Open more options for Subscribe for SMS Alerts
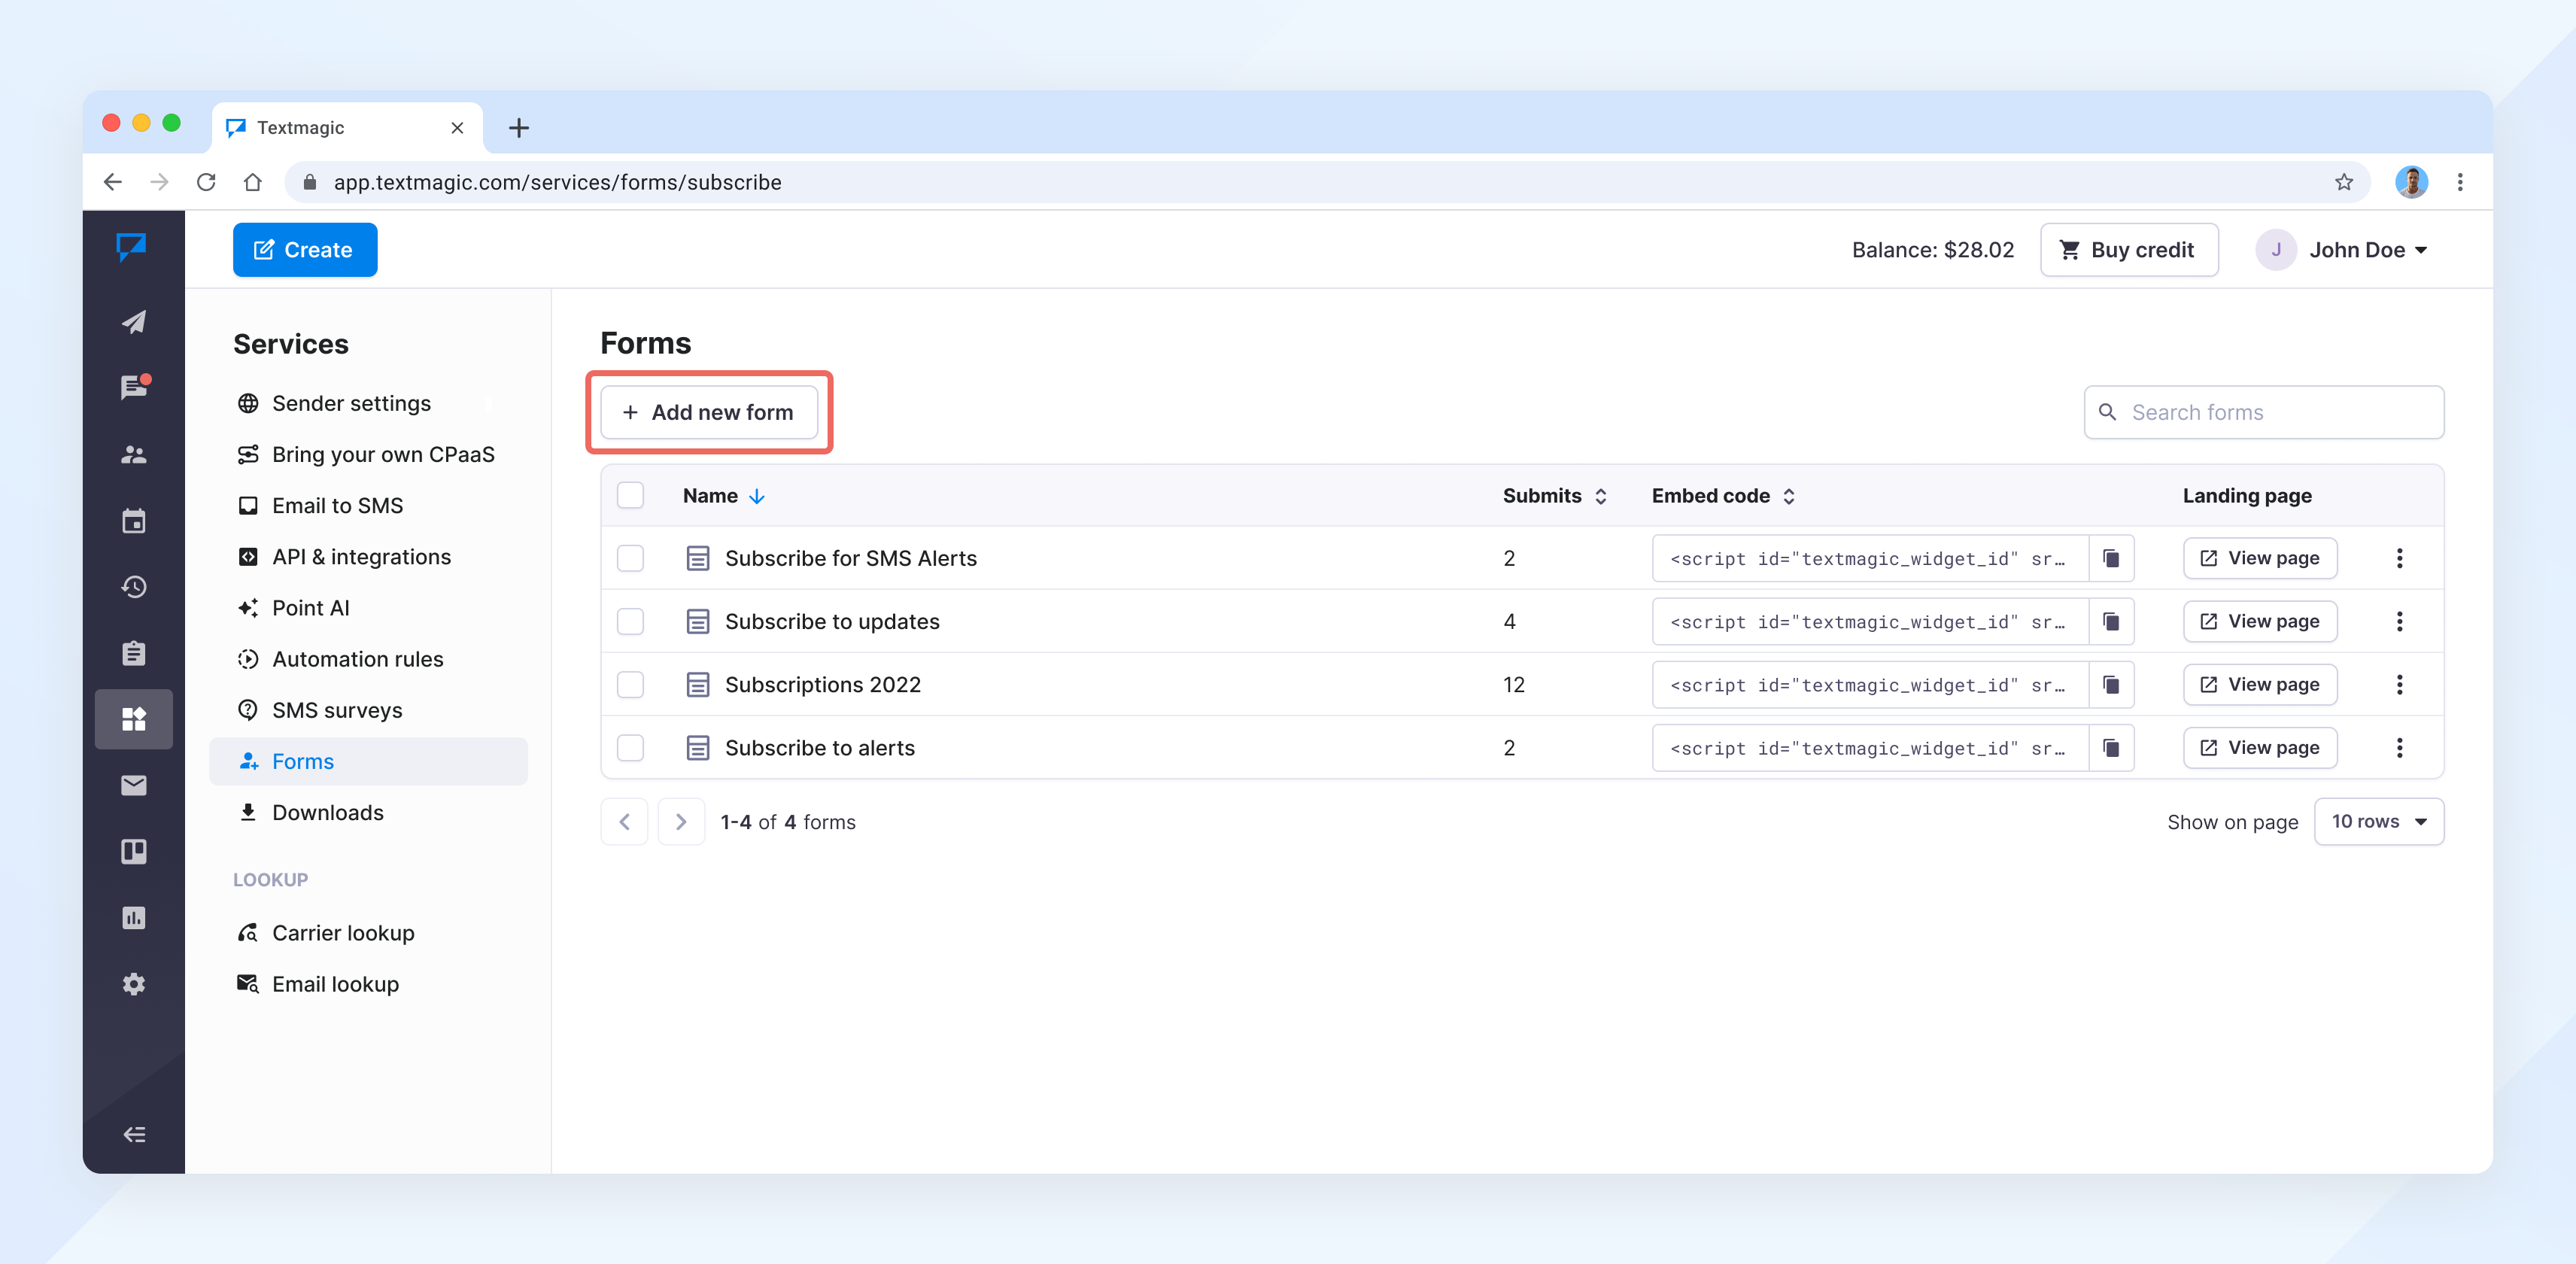 click(x=2399, y=558)
